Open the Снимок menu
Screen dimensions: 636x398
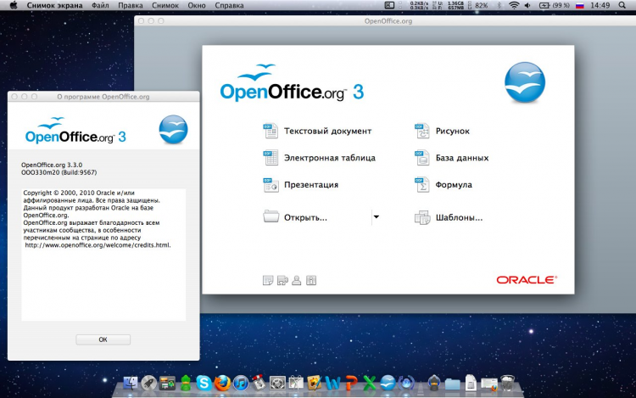[x=165, y=5]
